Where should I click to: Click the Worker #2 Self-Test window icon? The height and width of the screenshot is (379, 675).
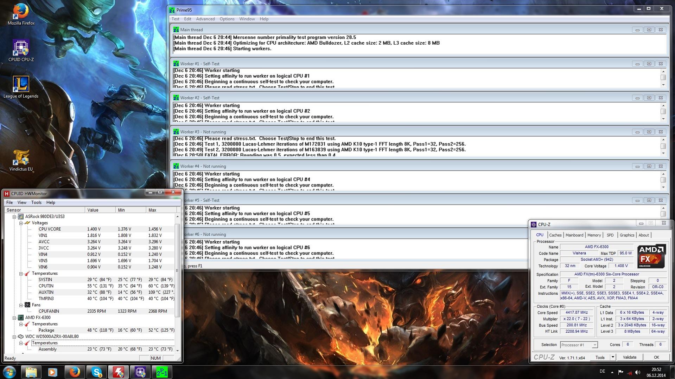tap(176, 98)
